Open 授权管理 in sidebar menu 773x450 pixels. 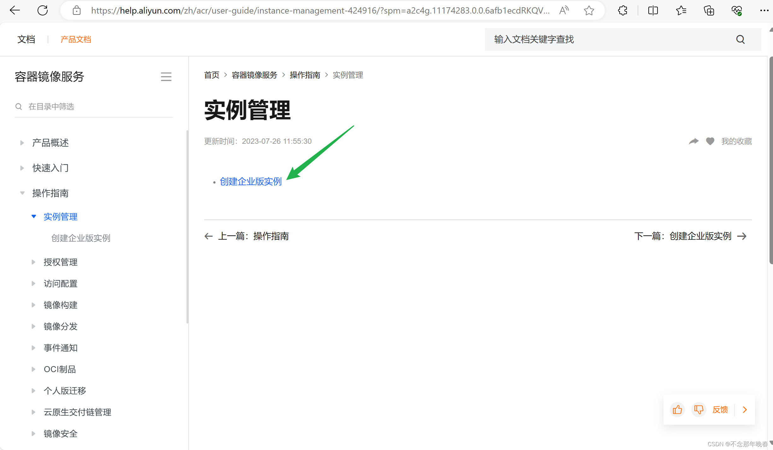[61, 262]
